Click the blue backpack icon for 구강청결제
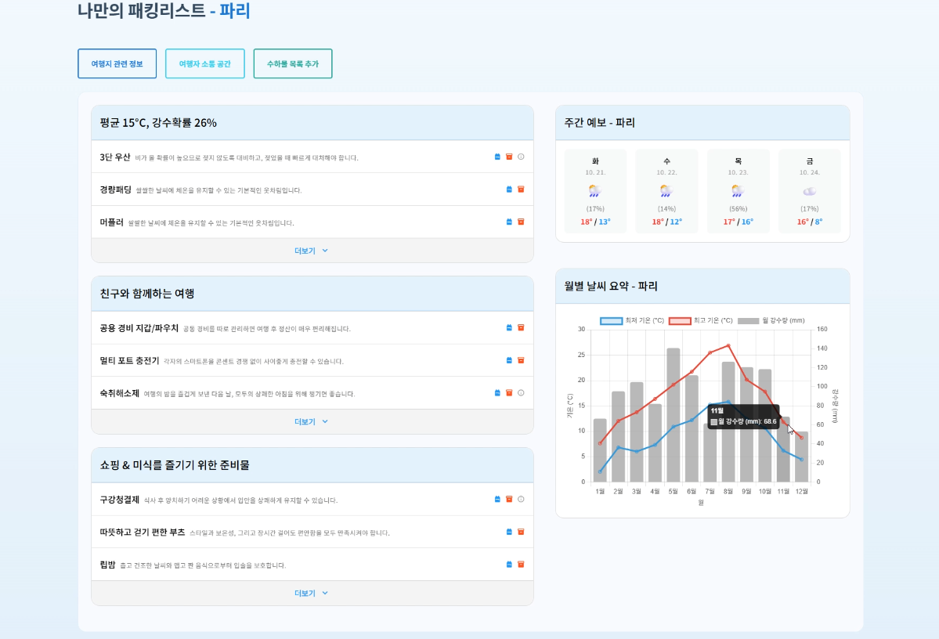Viewport: 939px width, 639px height. pos(497,499)
